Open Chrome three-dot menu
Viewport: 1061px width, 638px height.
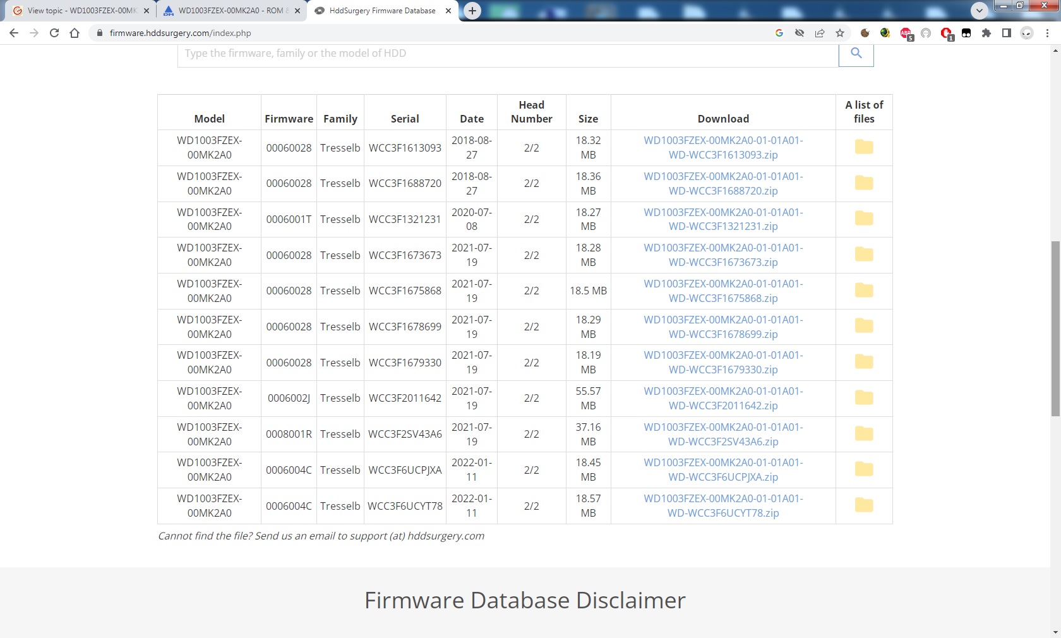click(1047, 33)
